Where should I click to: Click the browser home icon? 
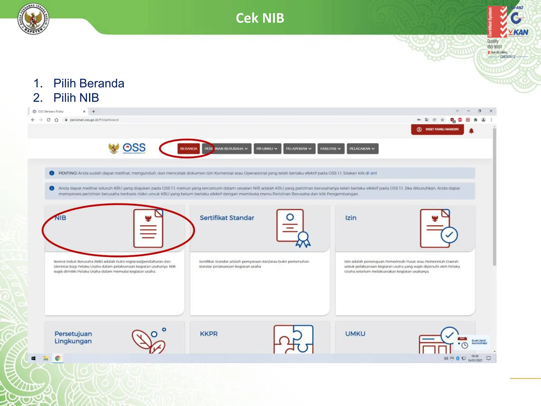coord(56,120)
